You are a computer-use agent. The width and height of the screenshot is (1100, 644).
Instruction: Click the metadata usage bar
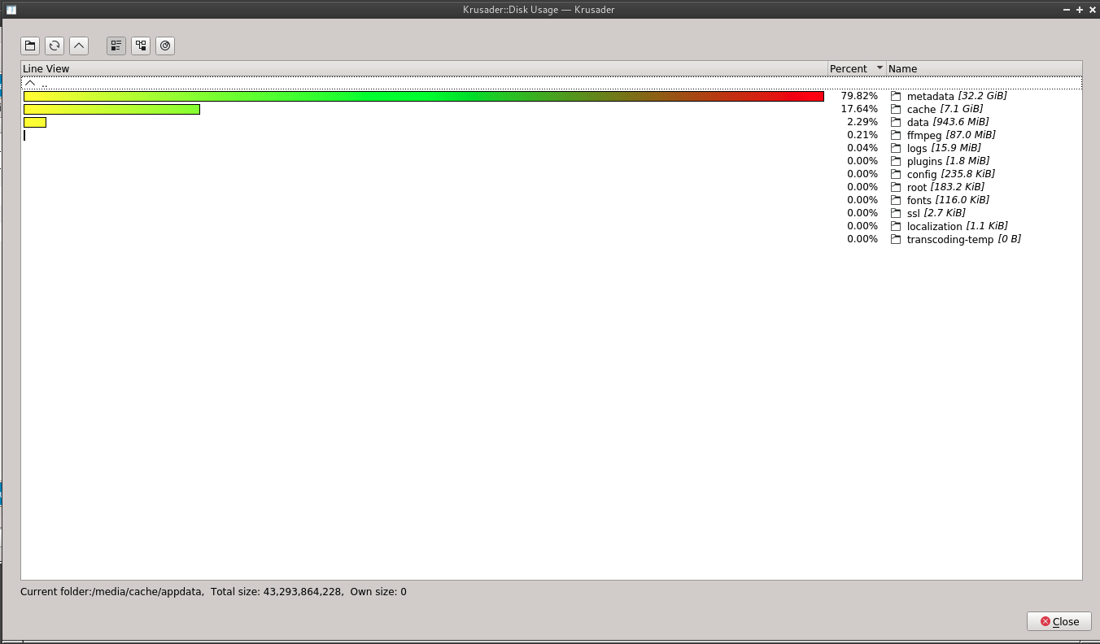pos(424,96)
